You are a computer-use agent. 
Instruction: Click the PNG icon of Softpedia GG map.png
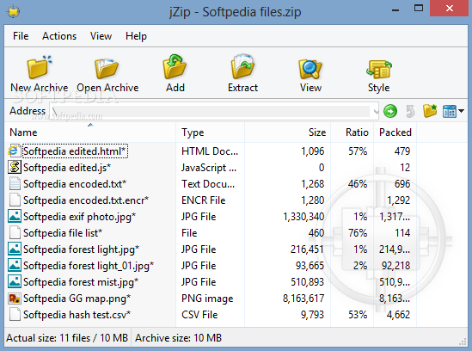pos(14,298)
